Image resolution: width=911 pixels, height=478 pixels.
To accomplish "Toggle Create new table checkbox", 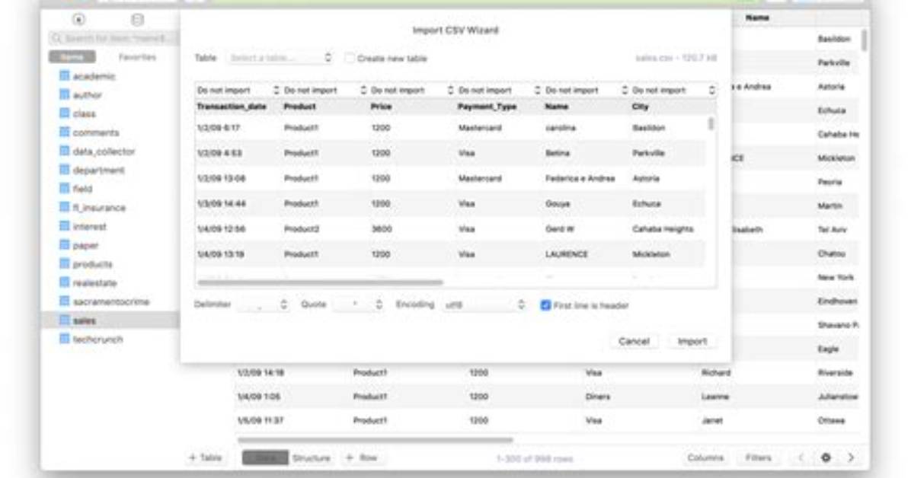I will (x=350, y=58).
